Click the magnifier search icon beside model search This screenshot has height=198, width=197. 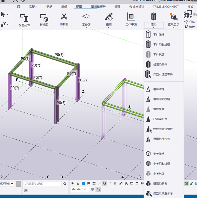[x=65, y=184]
